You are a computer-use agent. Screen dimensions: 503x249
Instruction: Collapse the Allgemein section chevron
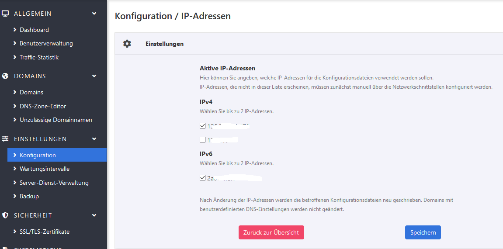(94, 14)
